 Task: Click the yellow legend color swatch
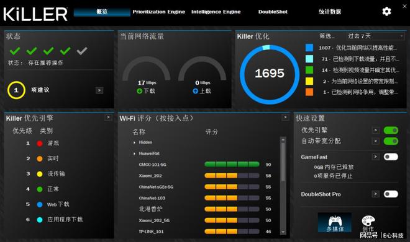click(309, 81)
